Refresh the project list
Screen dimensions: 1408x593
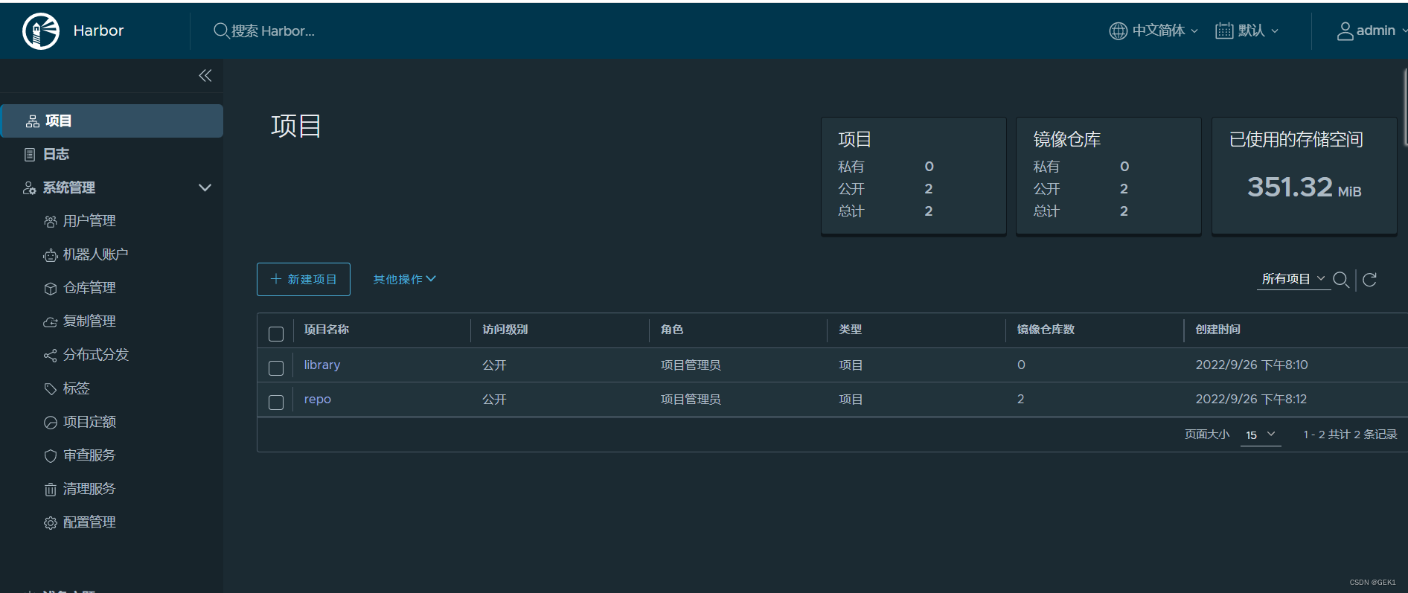pyautogui.click(x=1369, y=280)
